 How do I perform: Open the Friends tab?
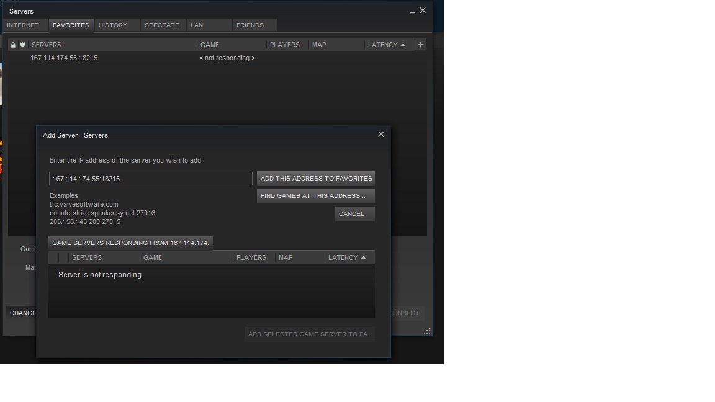tap(254, 25)
